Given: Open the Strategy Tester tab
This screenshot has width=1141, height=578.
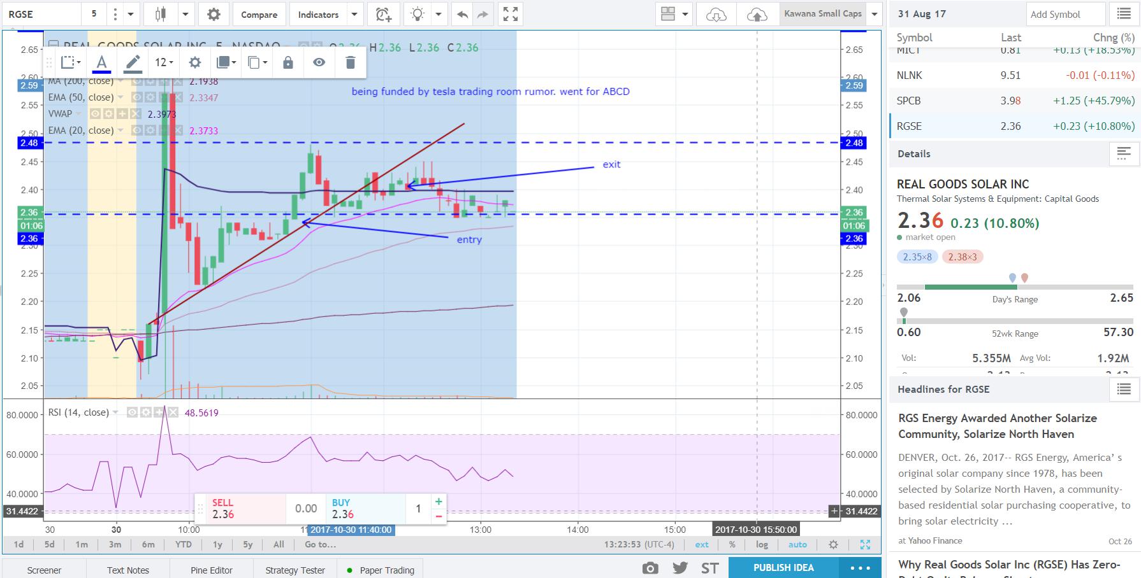Looking at the screenshot, I should (x=295, y=570).
